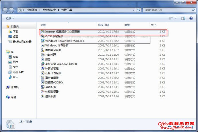The image size is (198, 132).
Task: Open the recent pages dropdown next to Forward
Action: [x=16, y=10]
